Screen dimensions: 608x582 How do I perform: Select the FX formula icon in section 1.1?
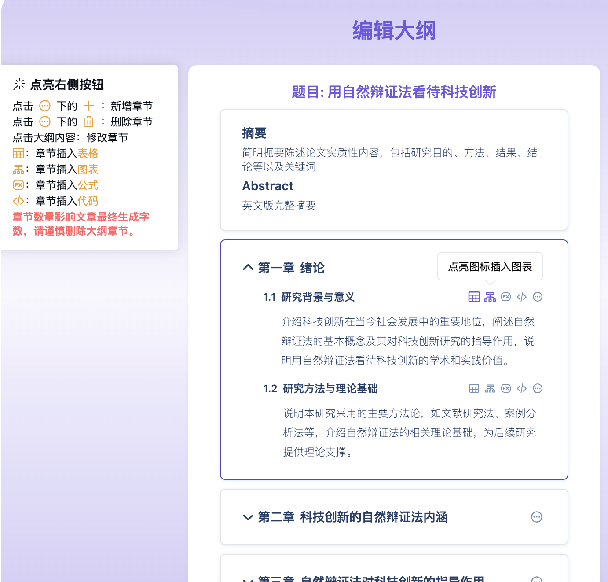click(x=506, y=297)
